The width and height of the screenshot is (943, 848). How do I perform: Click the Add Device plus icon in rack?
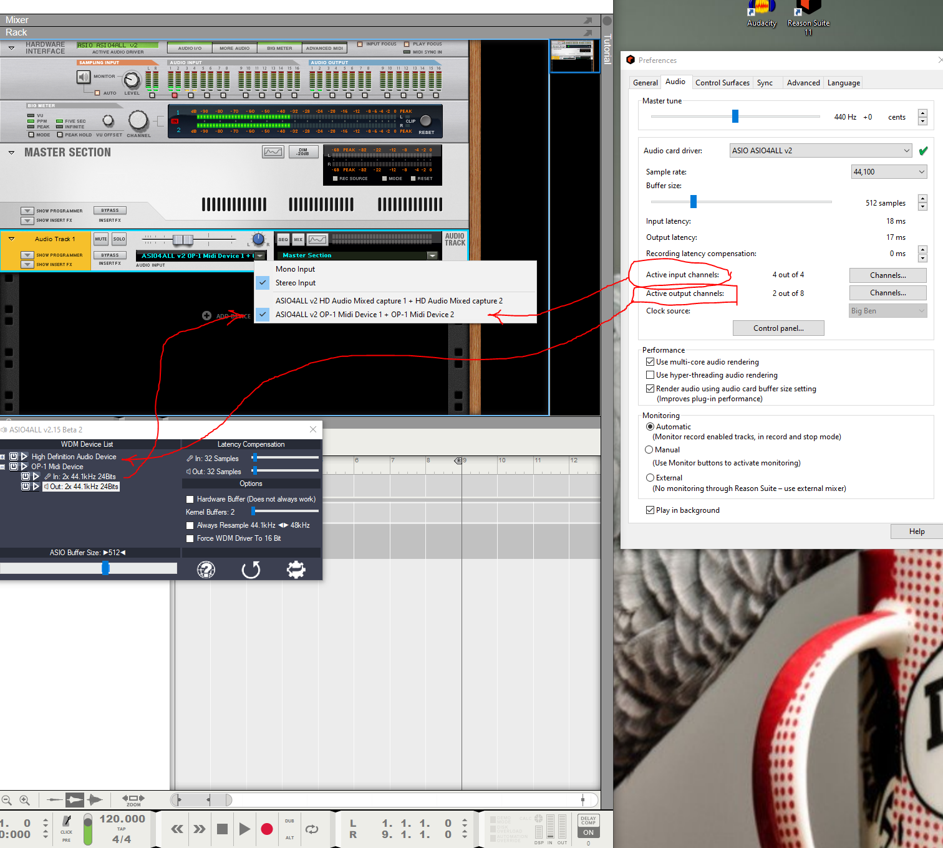pos(206,316)
